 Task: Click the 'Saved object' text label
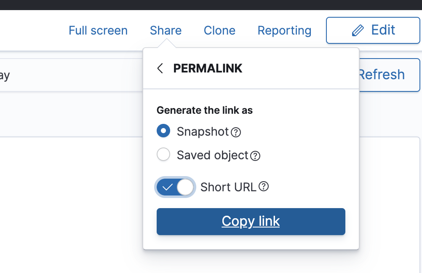tap(212, 155)
